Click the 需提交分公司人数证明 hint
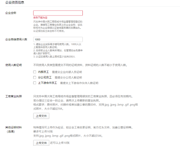The width and height of the screenshot is (180, 146). point(68,78)
